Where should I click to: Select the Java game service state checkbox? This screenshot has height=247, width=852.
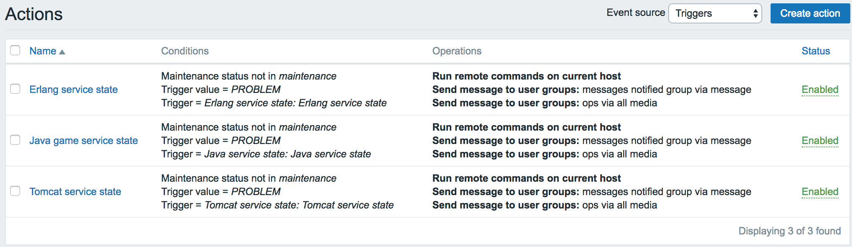[15, 140]
